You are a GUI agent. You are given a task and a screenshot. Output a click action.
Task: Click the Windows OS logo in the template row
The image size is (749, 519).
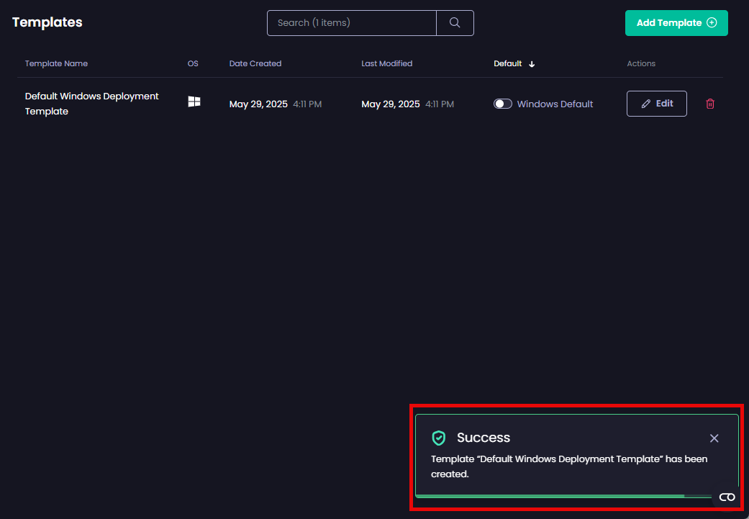(x=194, y=102)
